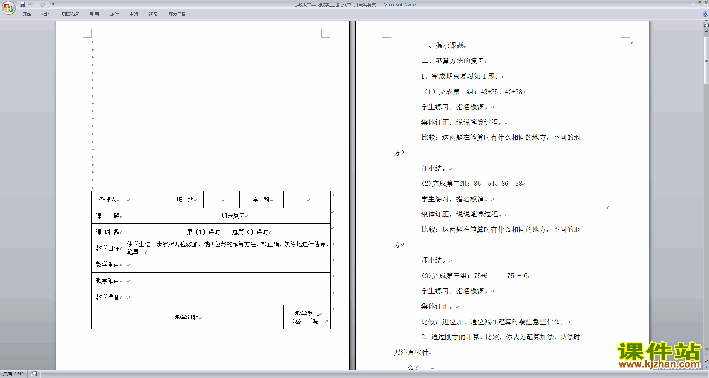This screenshot has height=378, width=709.
Task: Open the 邮件 (Mailings) tab
Action: click(114, 14)
